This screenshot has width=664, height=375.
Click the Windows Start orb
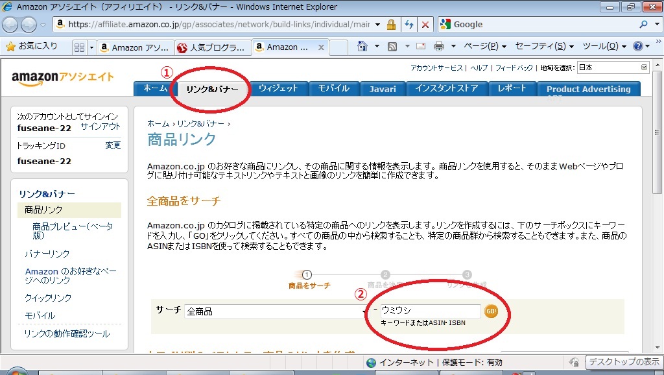18,372
